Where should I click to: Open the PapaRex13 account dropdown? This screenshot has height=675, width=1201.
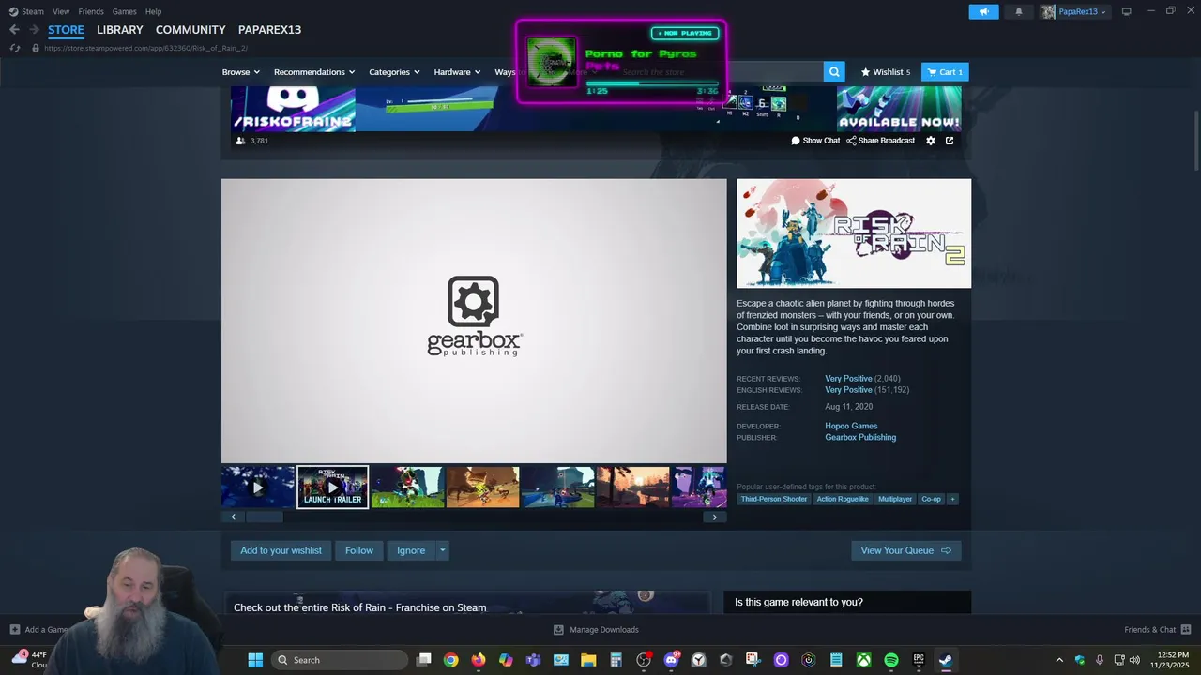(1074, 11)
